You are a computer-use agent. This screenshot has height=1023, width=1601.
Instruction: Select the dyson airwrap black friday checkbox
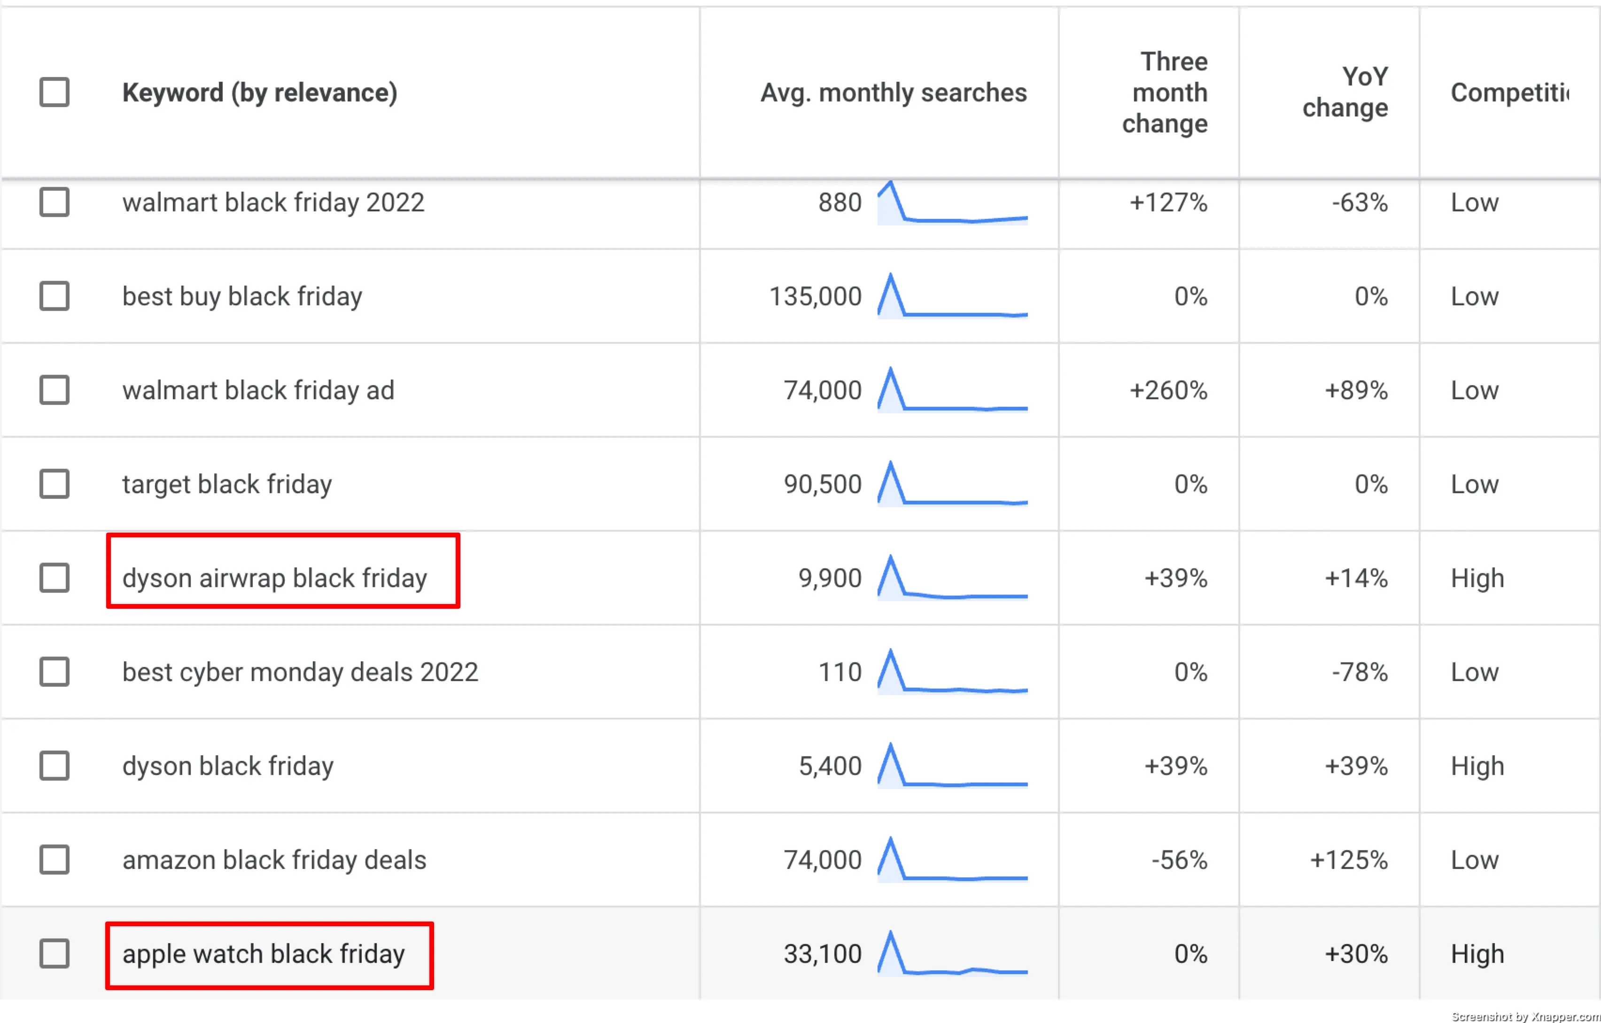pos(54,578)
